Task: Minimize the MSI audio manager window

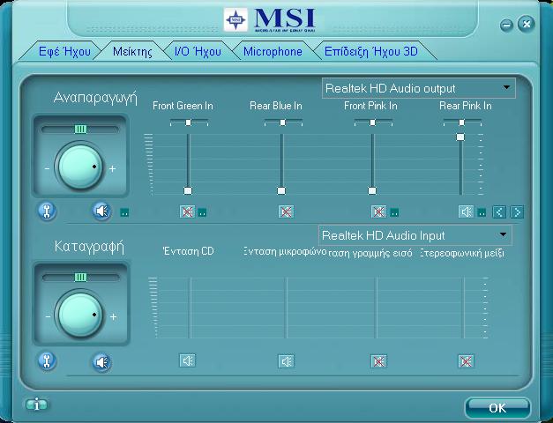Action: pyautogui.click(x=506, y=25)
